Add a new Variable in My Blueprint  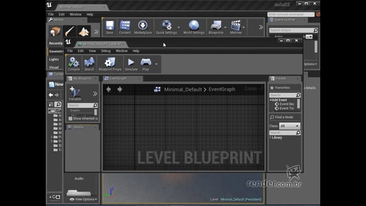(75, 93)
